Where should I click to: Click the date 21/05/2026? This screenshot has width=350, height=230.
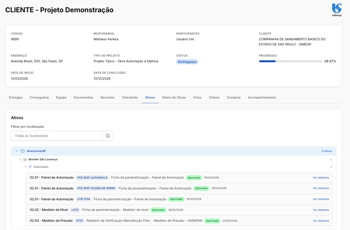(x=230, y=221)
